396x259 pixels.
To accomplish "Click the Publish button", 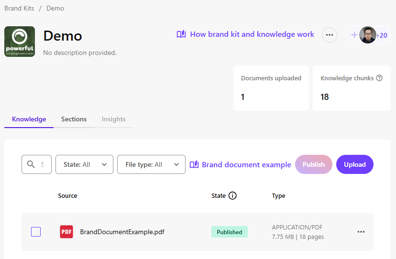I will [x=313, y=164].
